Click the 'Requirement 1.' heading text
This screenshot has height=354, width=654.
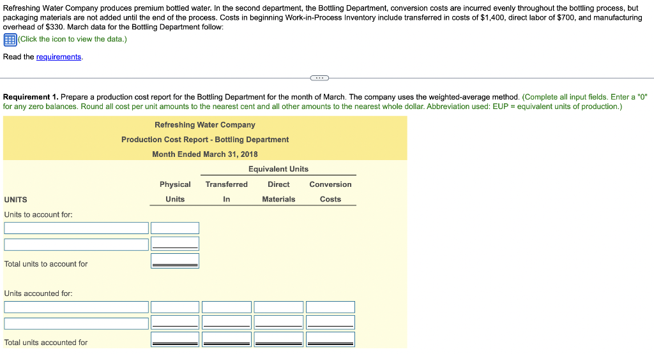pyautogui.click(x=31, y=97)
